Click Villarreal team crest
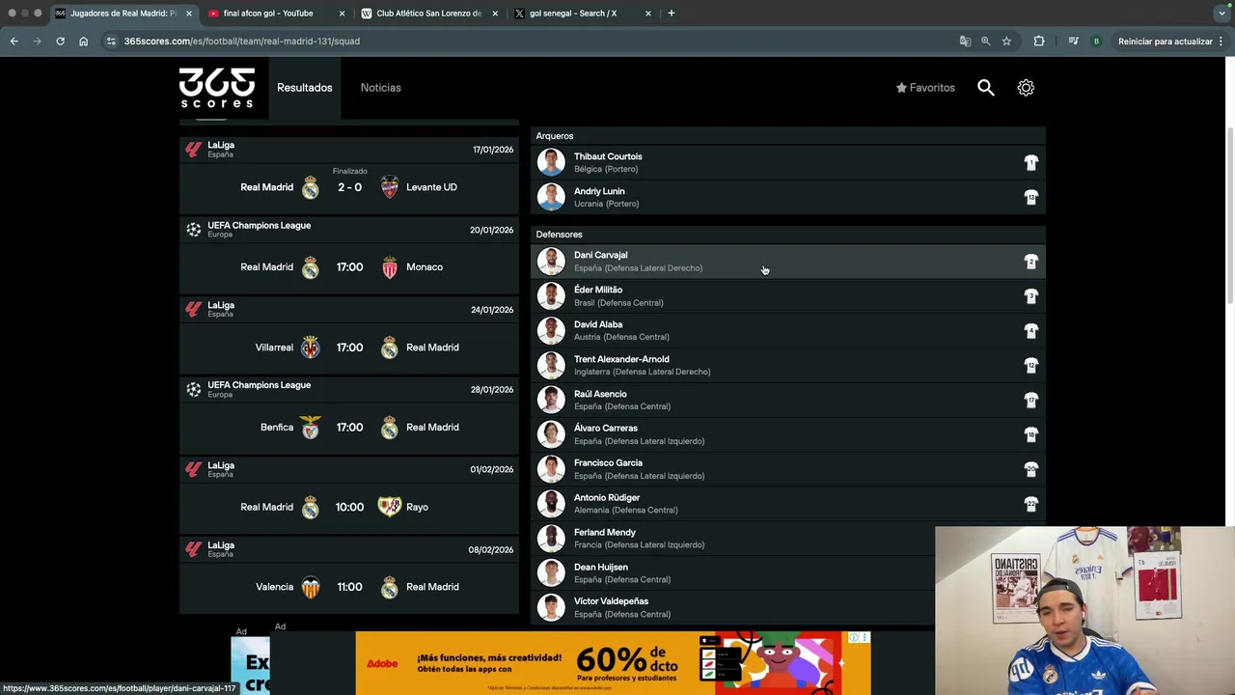The height and width of the screenshot is (695, 1235). pos(310,347)
